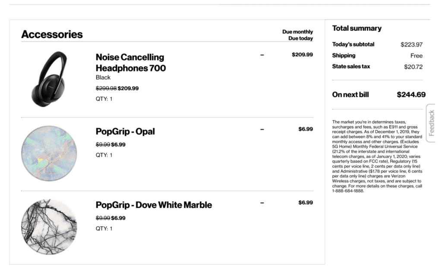Click the Today's subtotal amount $223.97
Image resolution: width=442 pixels, height=273 pixels.
pos(411,44)
